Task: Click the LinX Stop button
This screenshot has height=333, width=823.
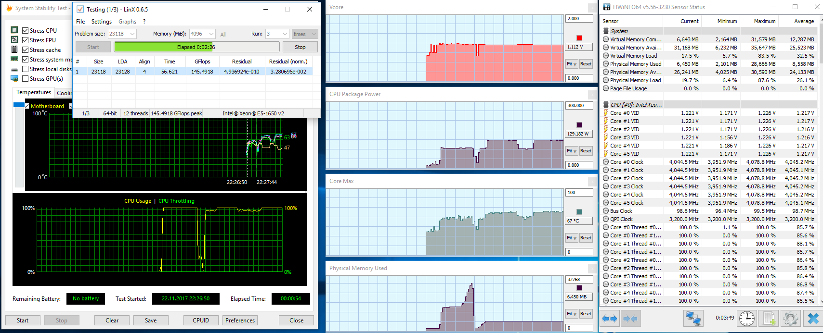Action: [x=300, y=47]
